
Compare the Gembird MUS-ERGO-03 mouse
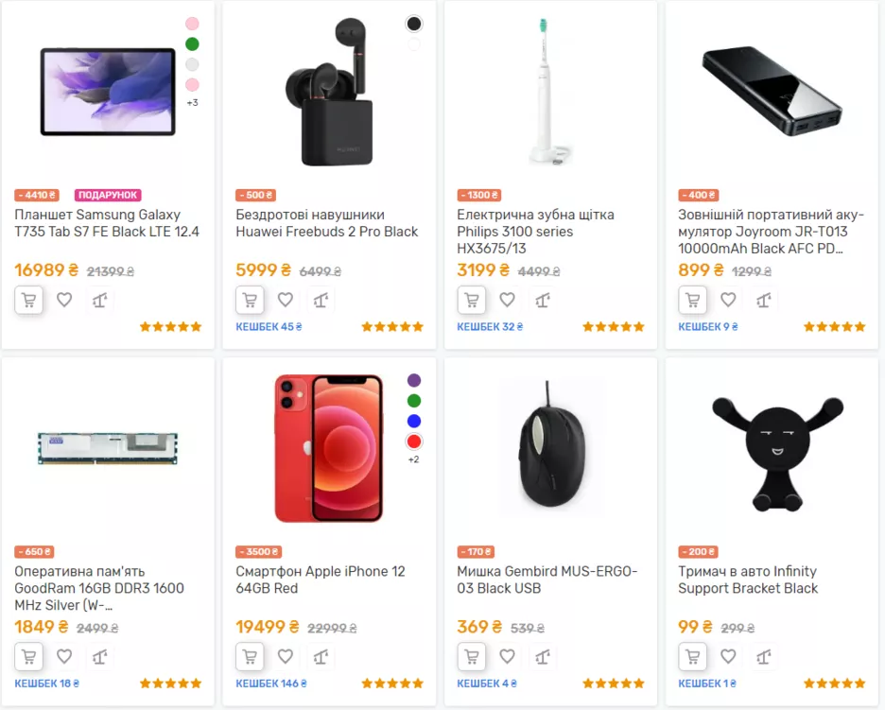click(x=542, y=656)
